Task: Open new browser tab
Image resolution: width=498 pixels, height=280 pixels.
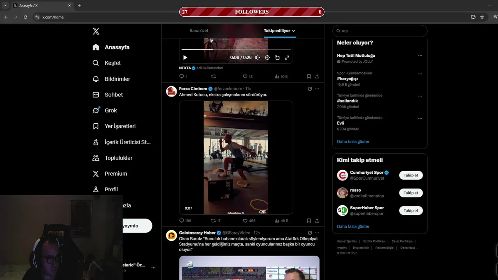Action: 79,5
